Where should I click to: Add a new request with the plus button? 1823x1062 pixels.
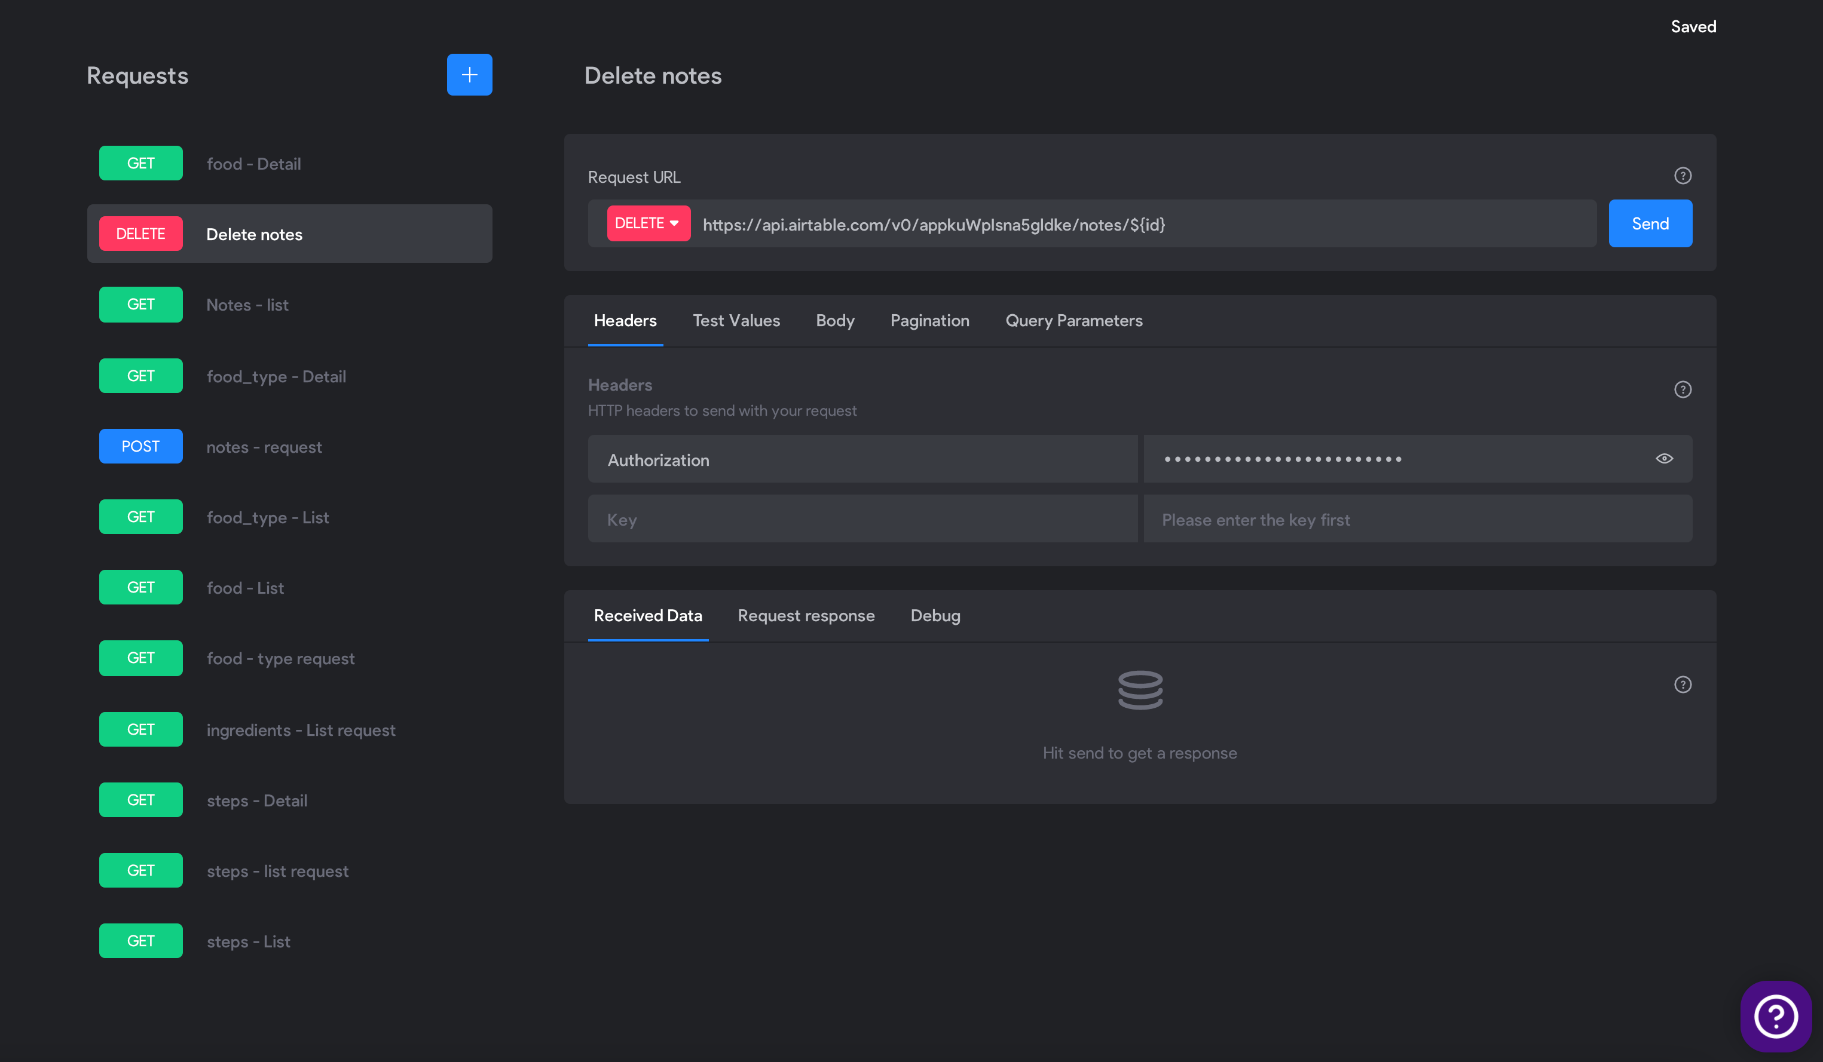469,75
